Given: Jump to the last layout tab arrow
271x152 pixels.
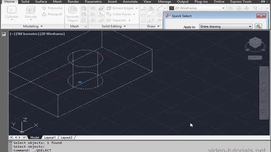Looking at the screenshot, I should [25, 137].
